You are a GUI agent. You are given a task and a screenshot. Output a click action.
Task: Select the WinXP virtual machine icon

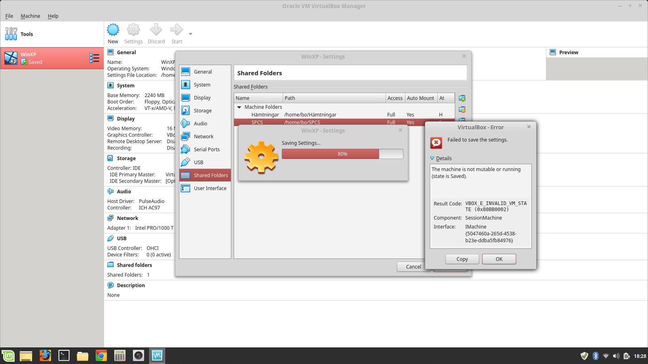[x=11, y=58]
